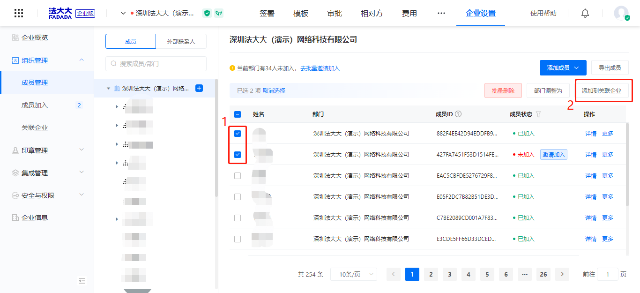Follow the 去批量邀请加入 link
The height and width of the screenshot is (293, 640).
tap(320, 68)
